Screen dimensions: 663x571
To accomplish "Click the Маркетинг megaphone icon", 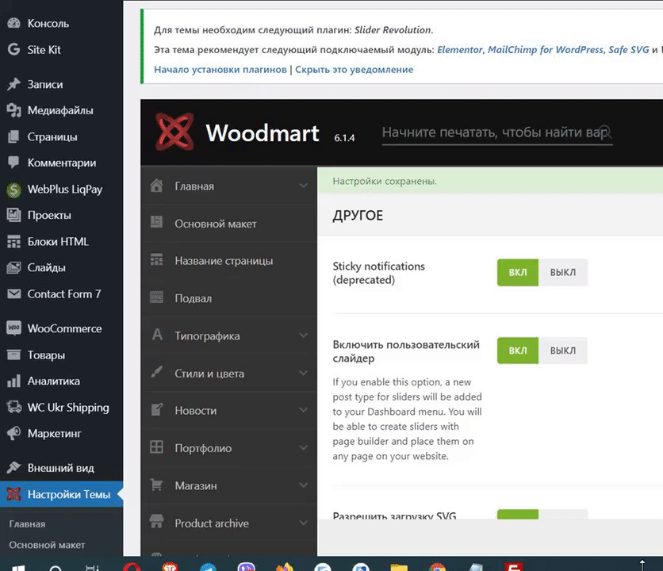I will click(x=13, y=433).
